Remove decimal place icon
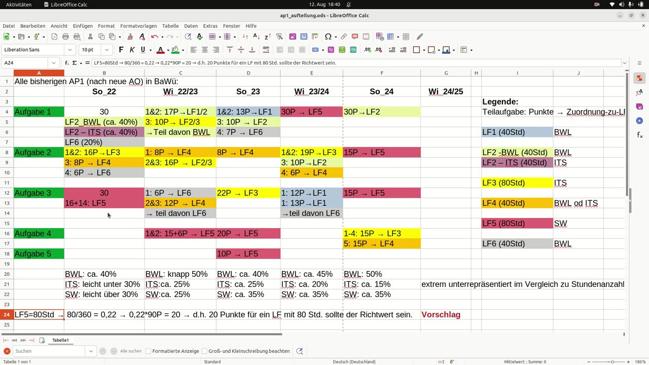Viewport: 649px width, 365px height. 378,50
